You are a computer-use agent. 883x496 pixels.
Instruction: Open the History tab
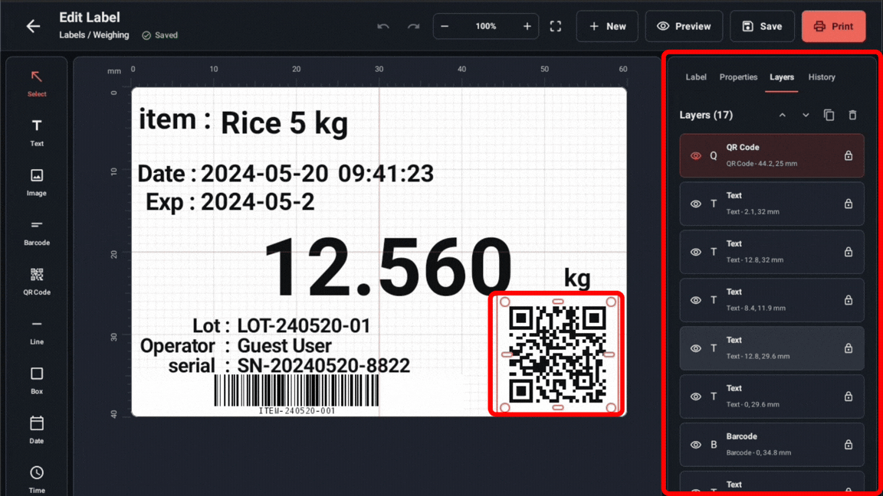(x=822, y=77)
